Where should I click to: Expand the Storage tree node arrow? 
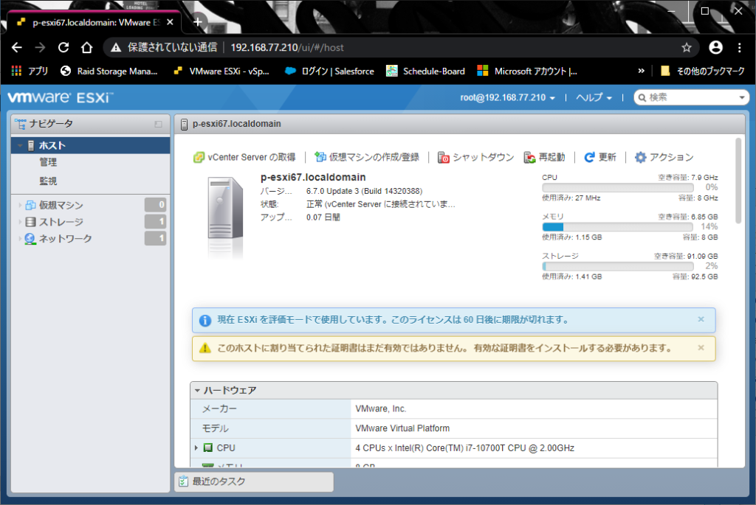click(20, 222)
